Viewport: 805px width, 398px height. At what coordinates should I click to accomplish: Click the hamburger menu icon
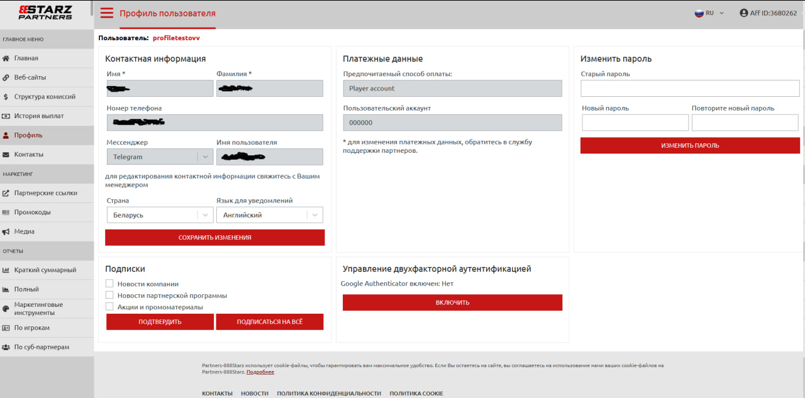107,13
